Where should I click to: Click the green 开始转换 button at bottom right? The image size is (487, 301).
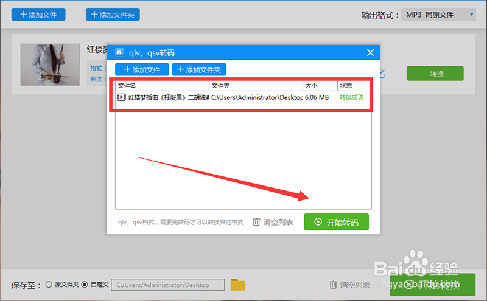click(433, 285)
